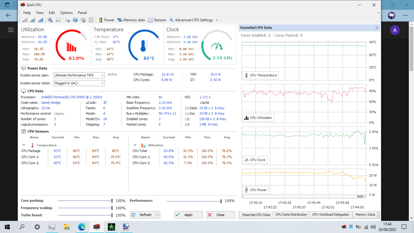Click the 32 nm lithography value
The height and width of the screenshot is (233, 414).
pos(46,108)
